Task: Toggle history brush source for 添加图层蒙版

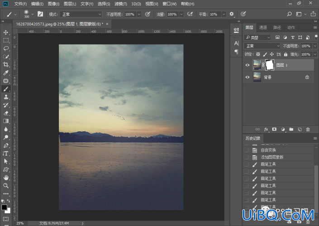Action: (246, 157)
